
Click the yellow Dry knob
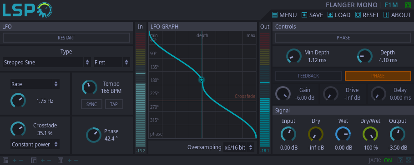(x=316, y=134)
